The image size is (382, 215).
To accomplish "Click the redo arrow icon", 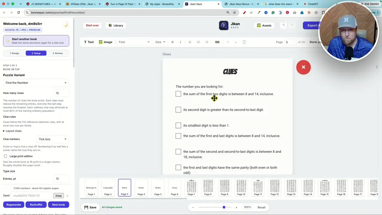I will [292, 25].
